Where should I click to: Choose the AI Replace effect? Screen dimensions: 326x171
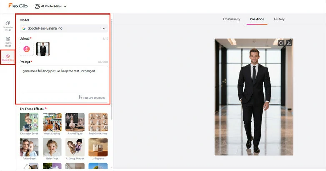tap(98, 149)
